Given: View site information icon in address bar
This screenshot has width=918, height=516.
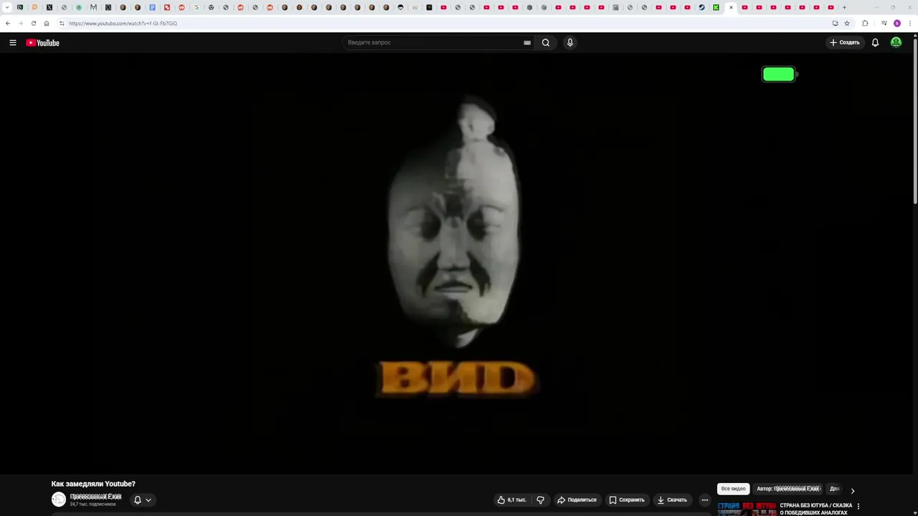Looking at the screenshot, I should (x=62, y=23).
